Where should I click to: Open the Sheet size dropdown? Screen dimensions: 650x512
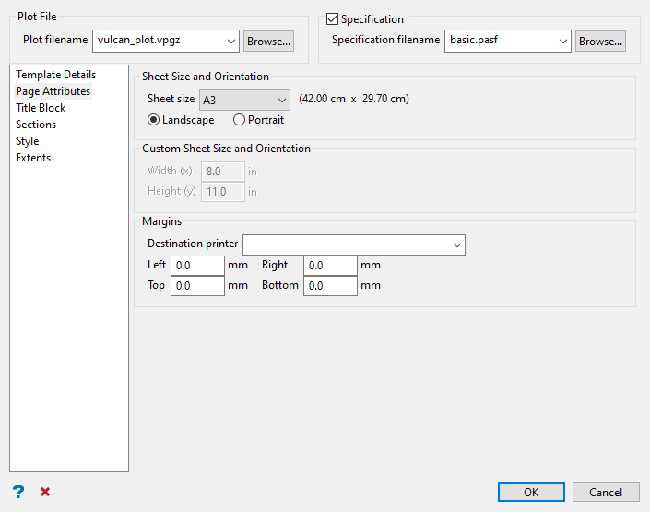click(x=280, y=99)
